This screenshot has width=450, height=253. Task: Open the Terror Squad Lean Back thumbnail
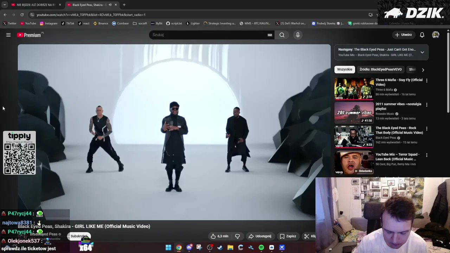click(x=354, y=163)
